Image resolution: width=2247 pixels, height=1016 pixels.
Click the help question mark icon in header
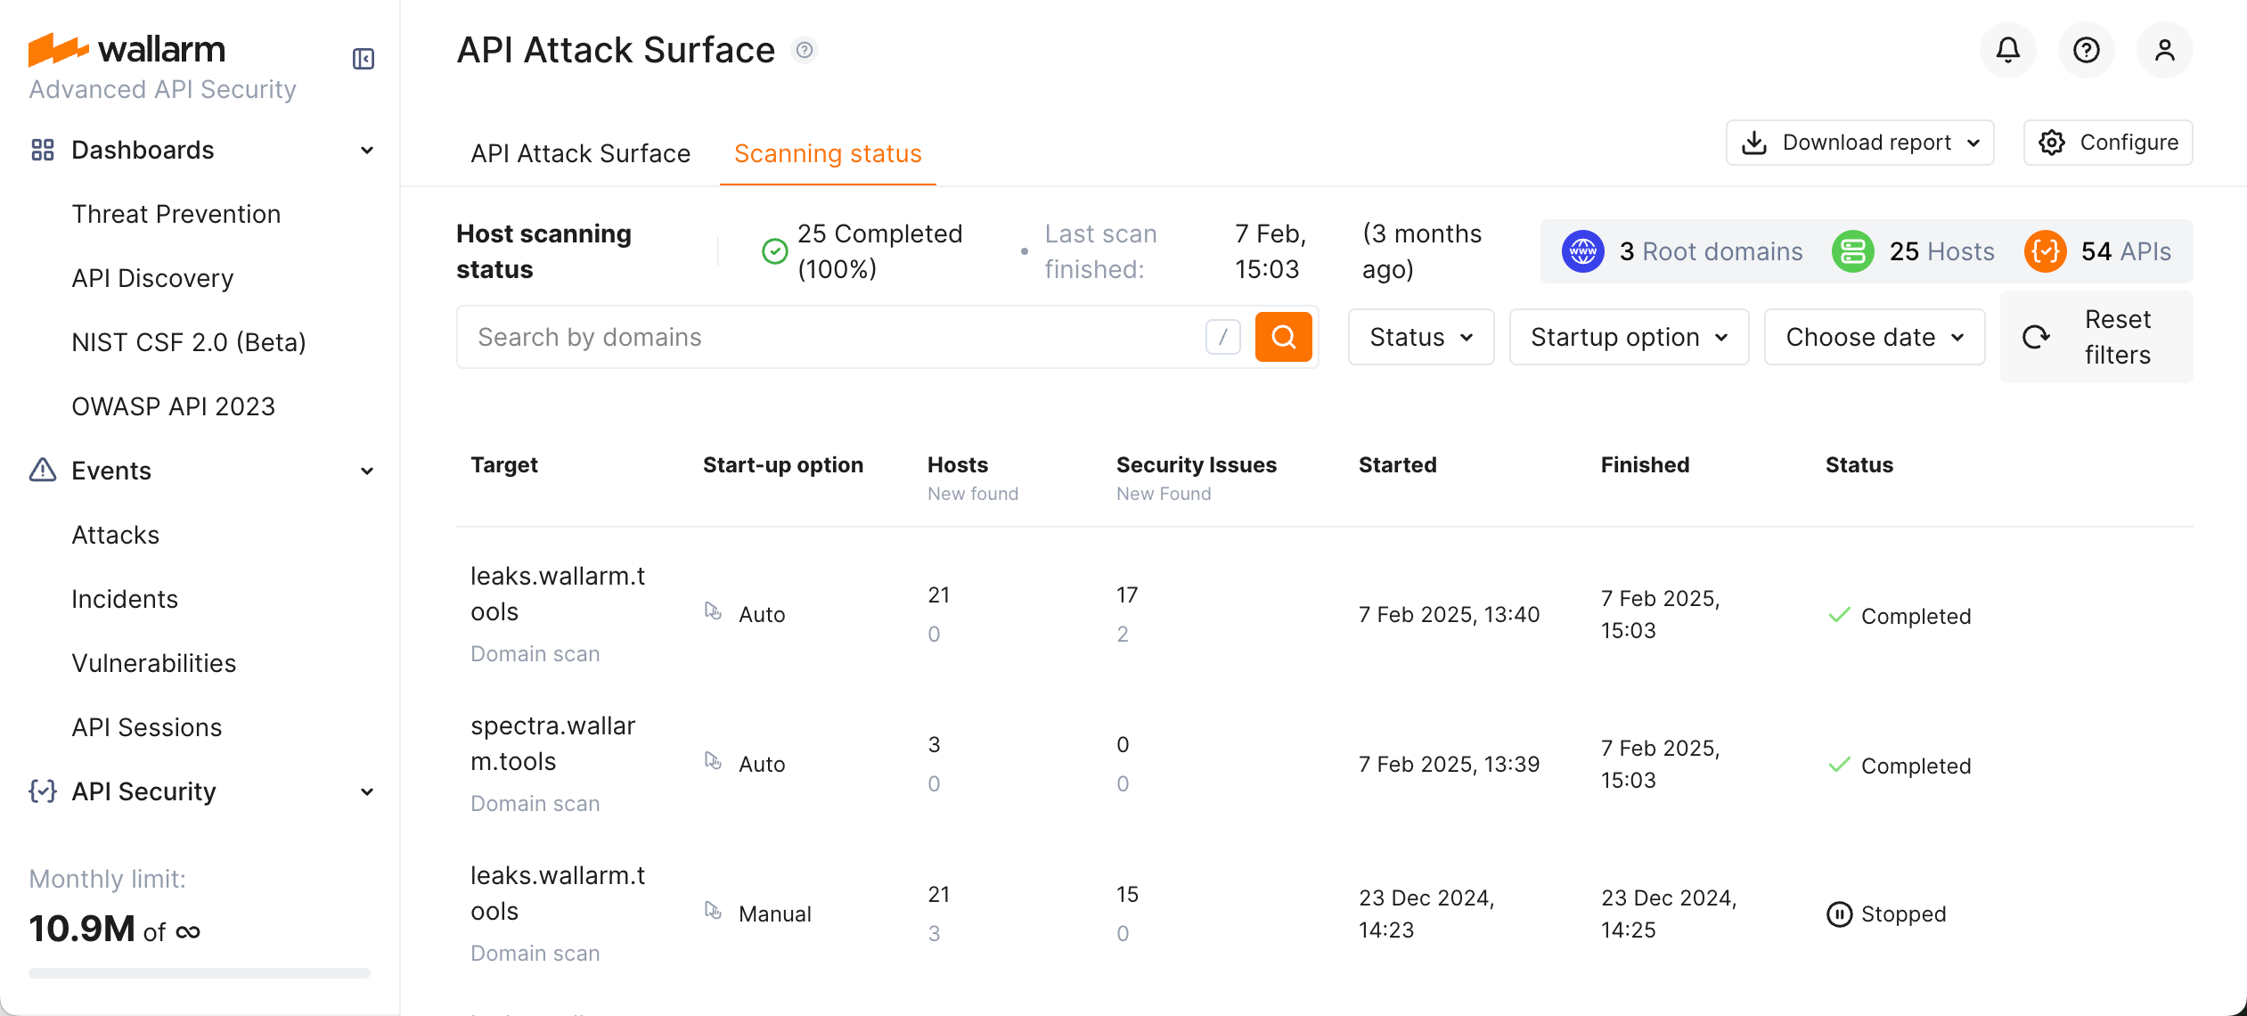(2086, 50)
